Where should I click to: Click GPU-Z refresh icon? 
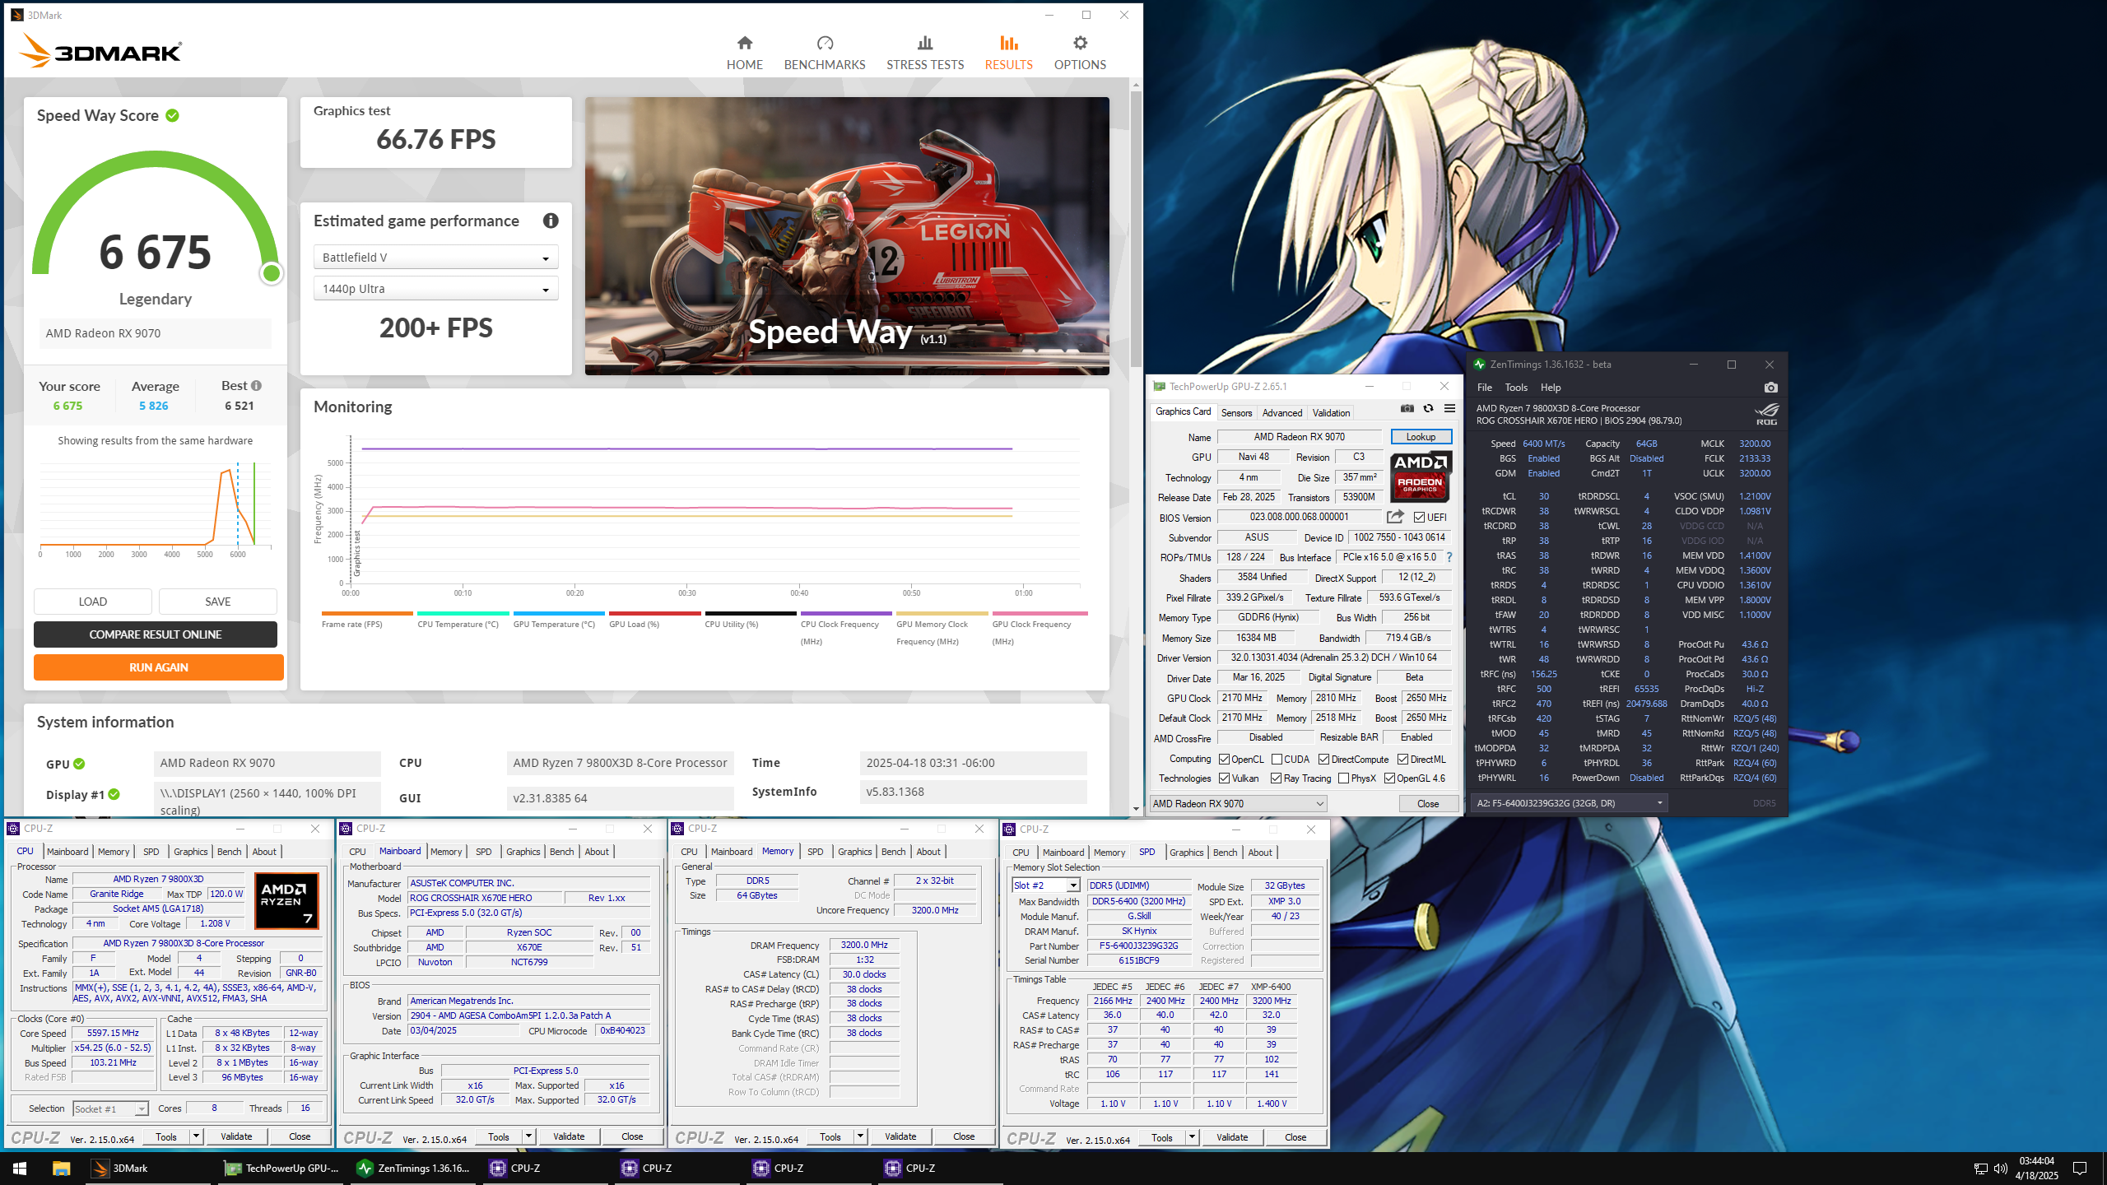click(1428, 409)
